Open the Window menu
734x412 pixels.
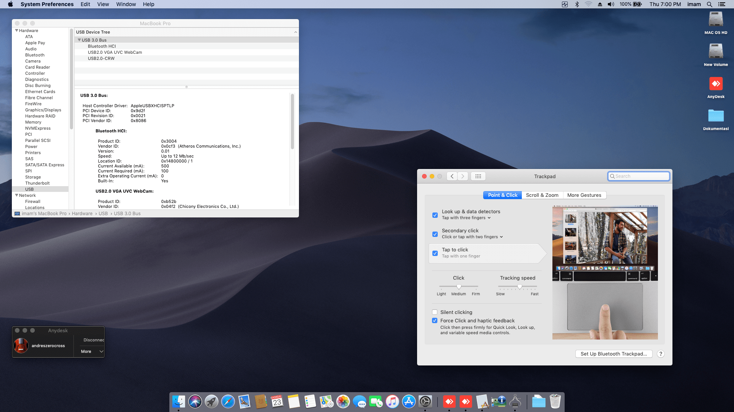tap(126, 4)
